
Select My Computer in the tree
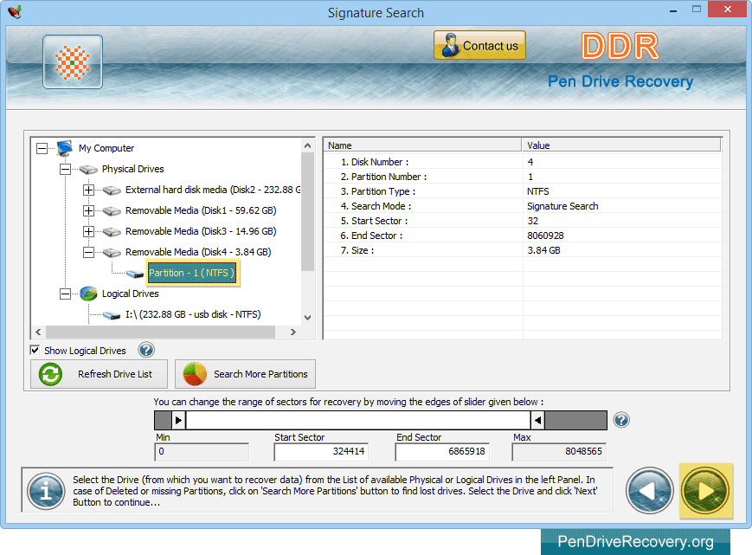point(106,148)
